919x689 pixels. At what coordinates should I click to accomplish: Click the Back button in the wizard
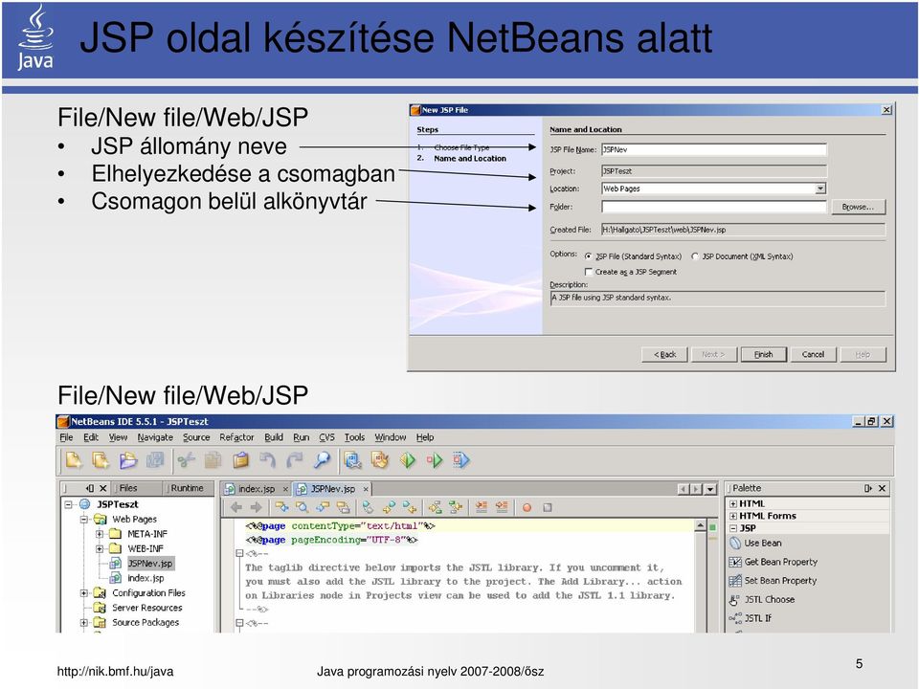(664, 354)
